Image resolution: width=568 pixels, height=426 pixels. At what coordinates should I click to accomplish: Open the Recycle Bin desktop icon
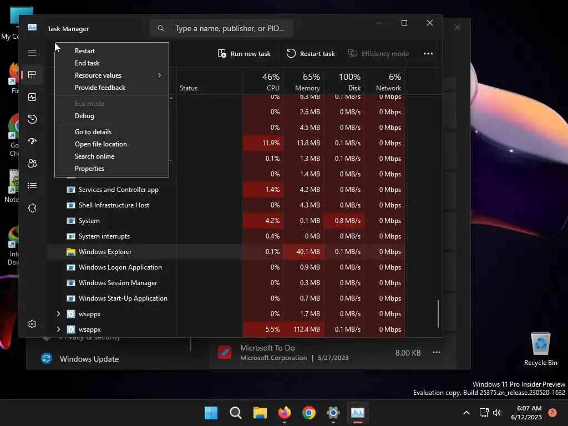(x=540, y=349)
